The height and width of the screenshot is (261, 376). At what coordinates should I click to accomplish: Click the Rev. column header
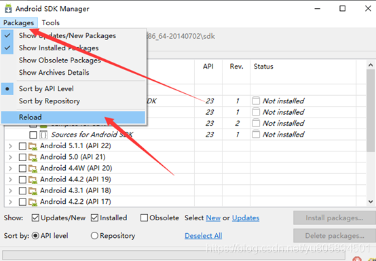coord(236,67)
